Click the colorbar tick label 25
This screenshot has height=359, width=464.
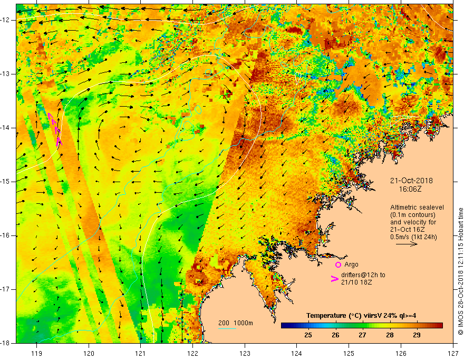click(308, 335)
